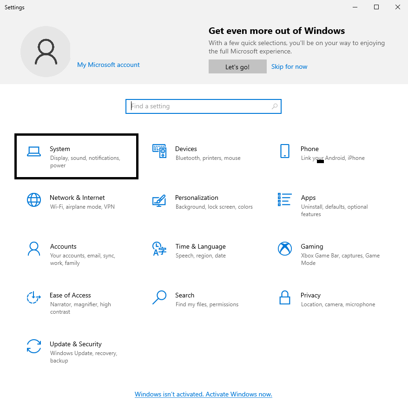
Task: Click the 'Uninstall, defaults, optional features' description
Action: click(x=335, y=210)
